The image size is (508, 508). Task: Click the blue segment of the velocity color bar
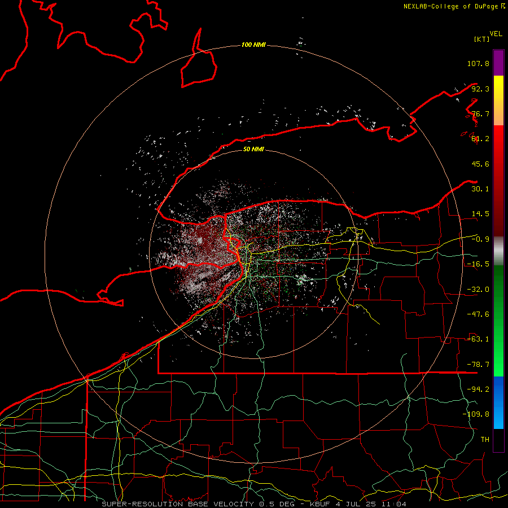(498, 402)
